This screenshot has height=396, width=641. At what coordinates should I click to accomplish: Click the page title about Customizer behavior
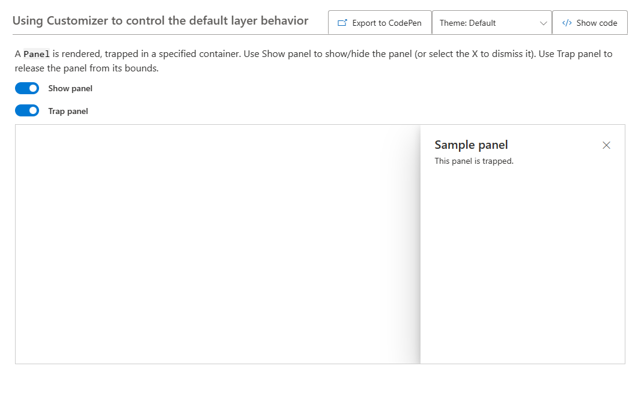[160, 20]
